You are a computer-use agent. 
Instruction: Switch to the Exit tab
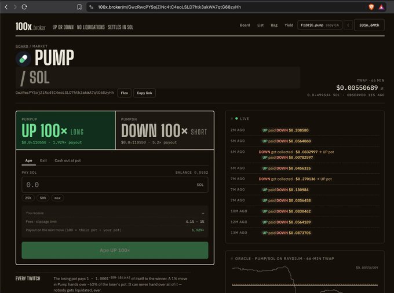click(x=43, y=160)
